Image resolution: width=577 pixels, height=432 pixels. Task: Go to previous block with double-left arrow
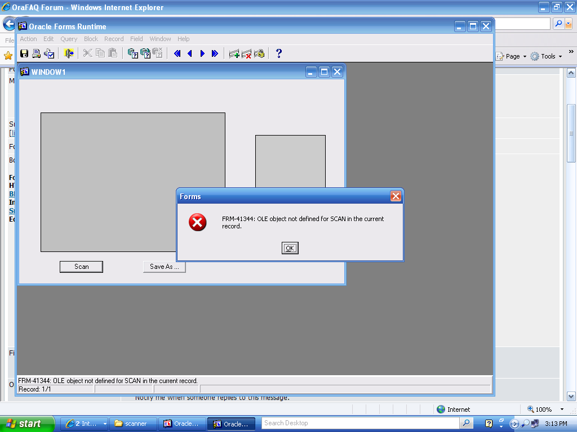pyautogui.click(x=177, y=53)
